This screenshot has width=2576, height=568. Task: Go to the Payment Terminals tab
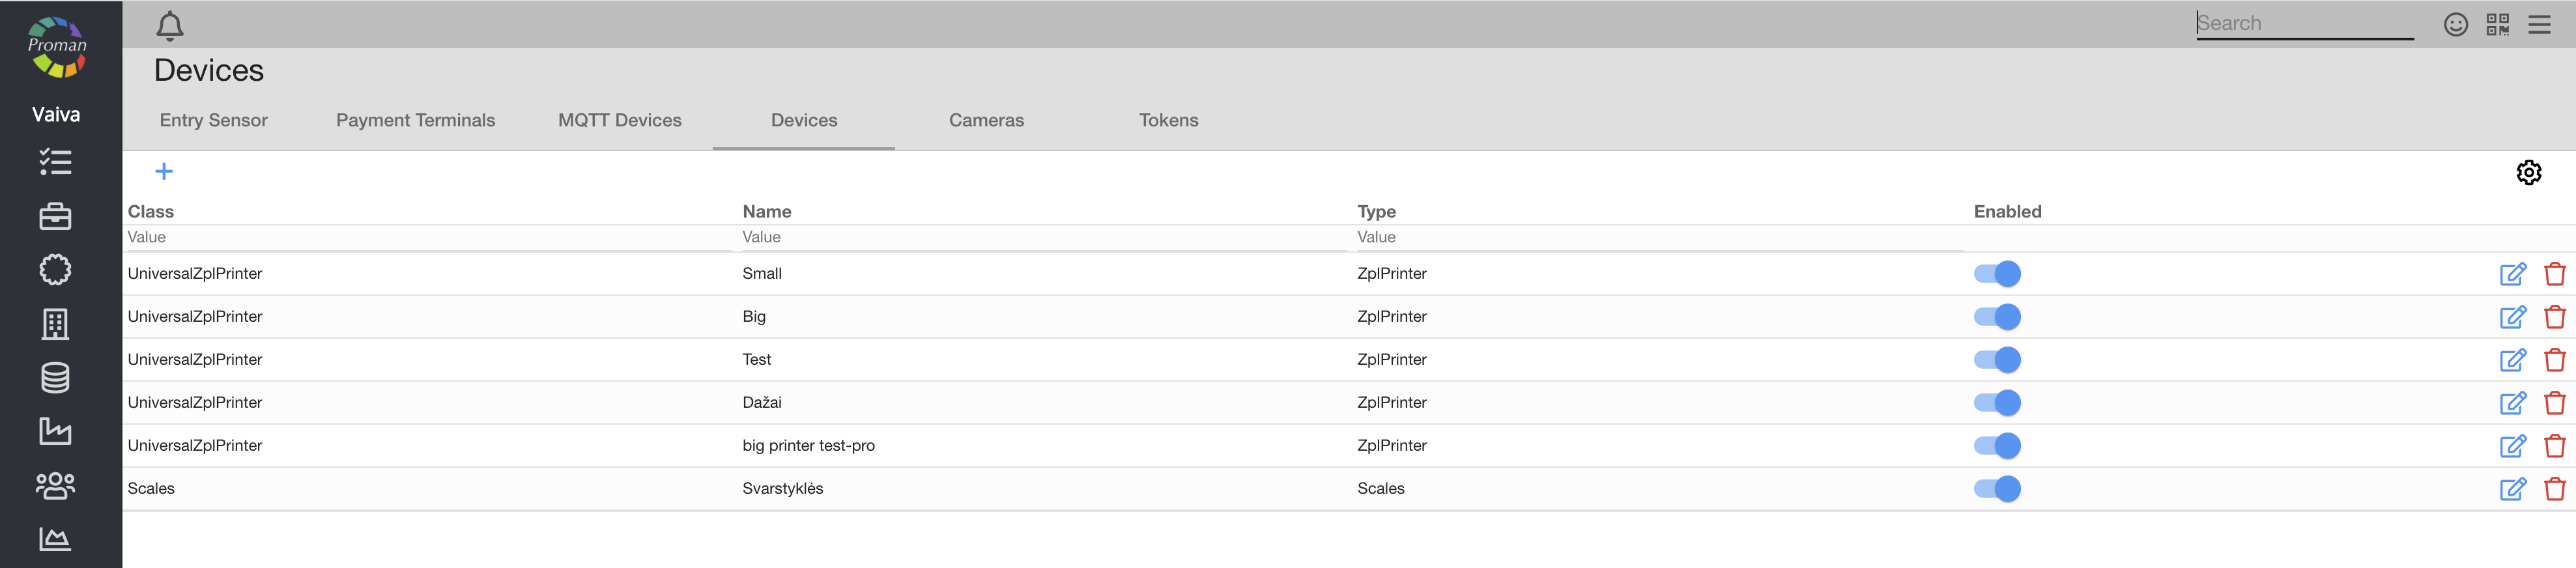pyautogui.click(x=415, y=120)
